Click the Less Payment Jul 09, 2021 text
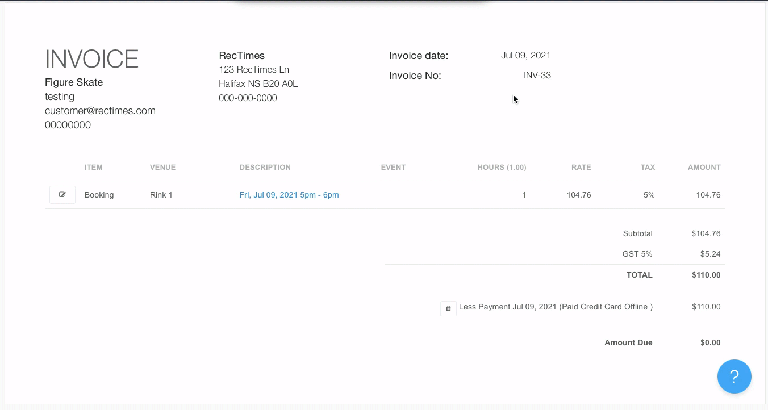The height and width of the screenshot is (410, 768). coord(556,307)
